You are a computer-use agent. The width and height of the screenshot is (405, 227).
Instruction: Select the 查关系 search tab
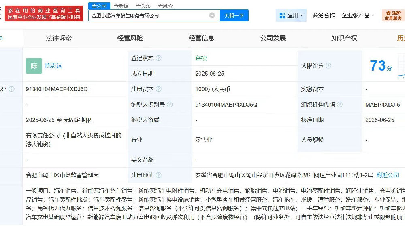coord(143,6)
